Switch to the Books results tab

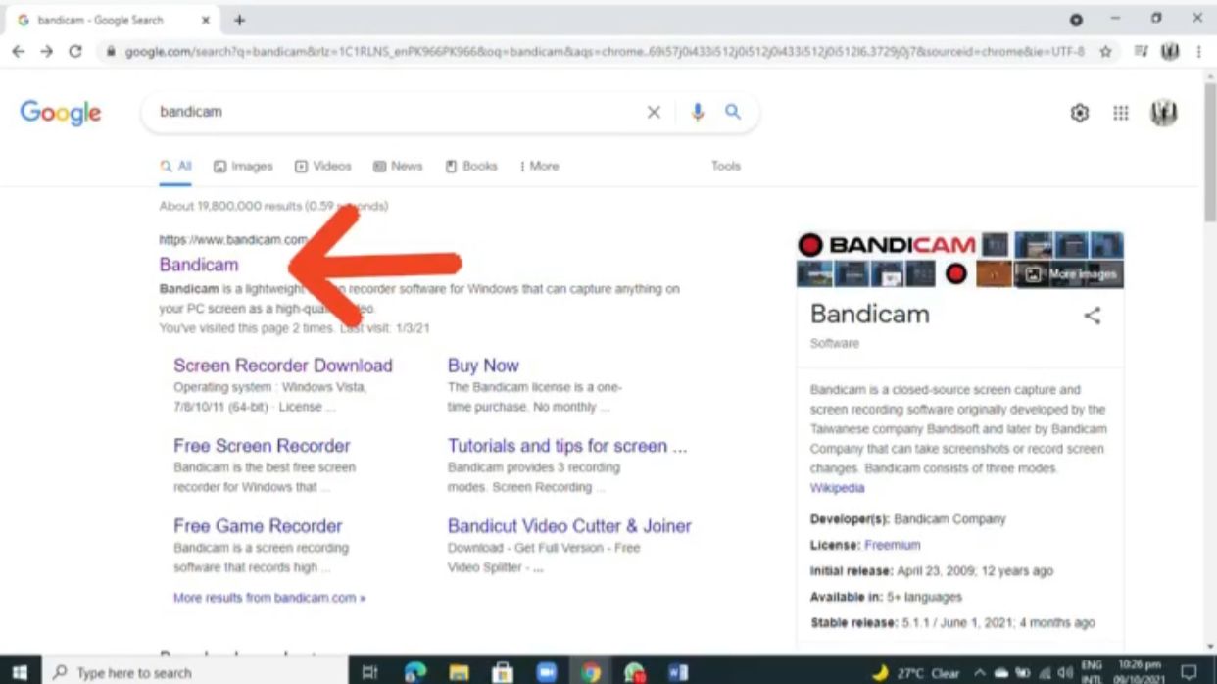coord(471,167)
